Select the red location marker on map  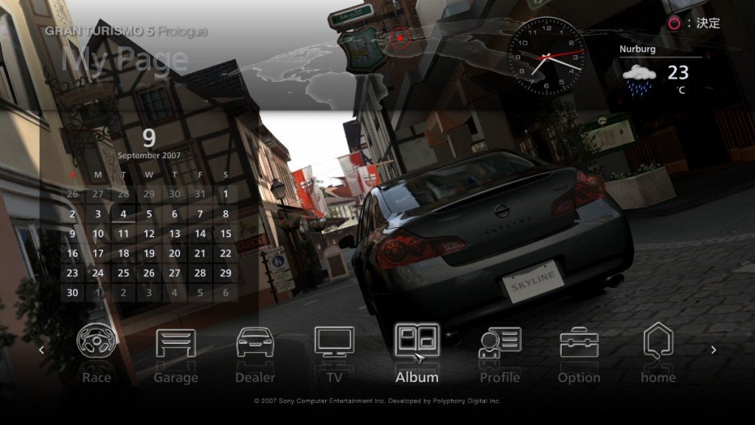400,38
